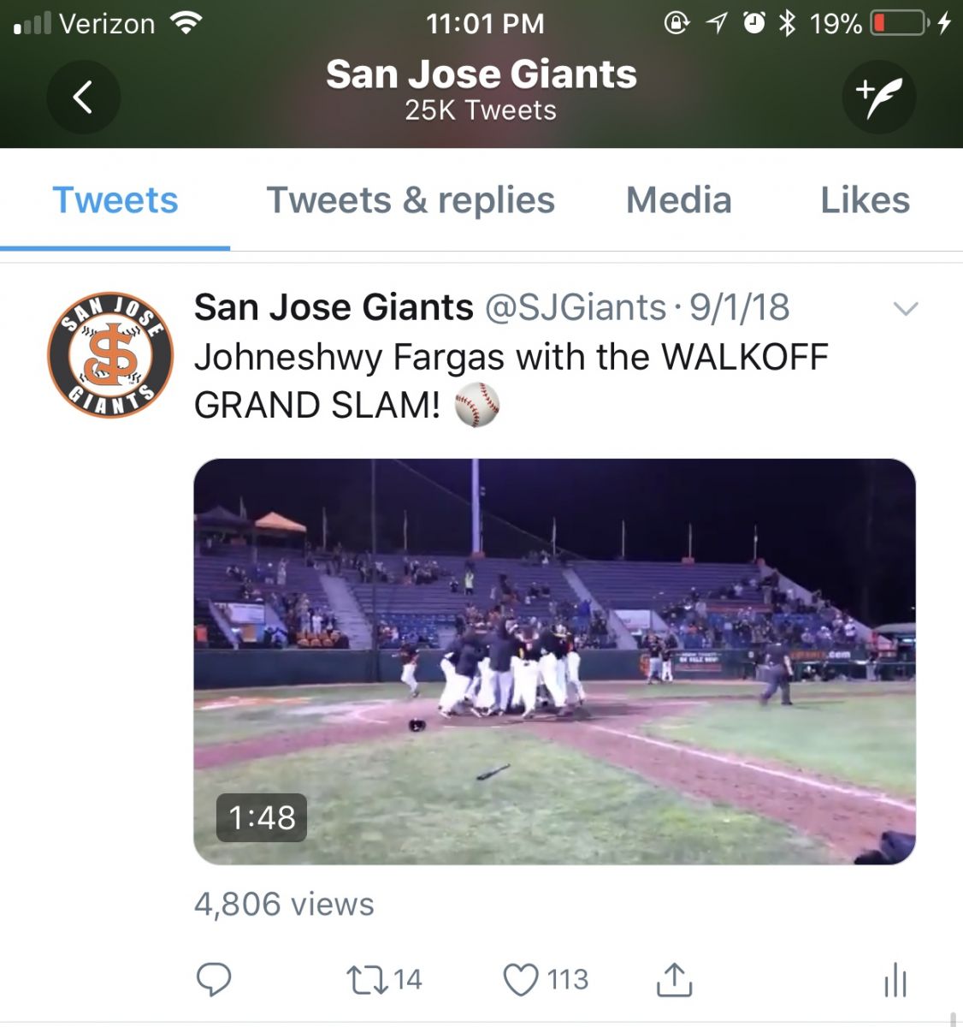963x1027 pixels.
Task: Open the reply speech bubble icon
Action: point(214,979)
